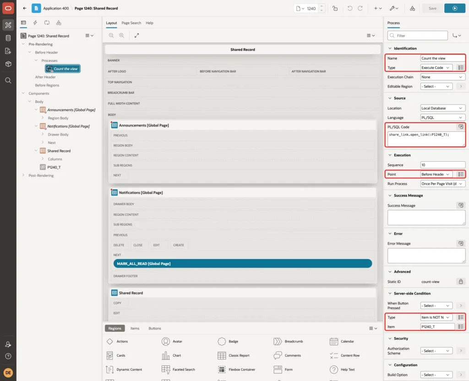The image size is (469, 381).
Task: Expand layout to full screen
Action: tap(136, 35)
